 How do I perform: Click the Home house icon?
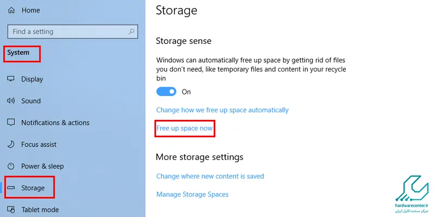tap(11, 10)
